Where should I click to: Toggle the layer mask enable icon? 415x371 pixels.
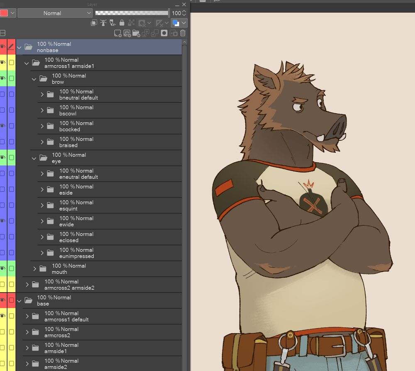pyautogui.click(x=142, y=23)
